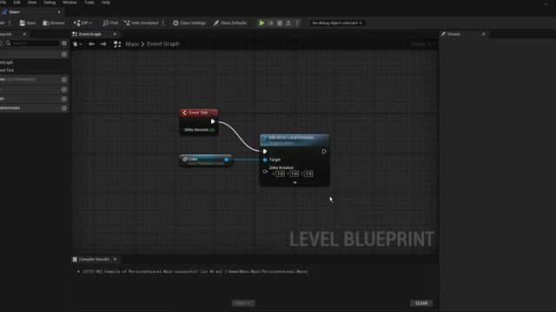Image resolution: width=556 pixels, height=312 pixels.
Task: Open the graph bookmarks dropdown
Action: coord(77,44)
